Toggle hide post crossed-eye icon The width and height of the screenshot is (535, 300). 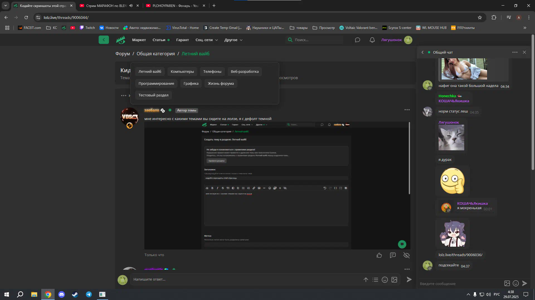407,255
